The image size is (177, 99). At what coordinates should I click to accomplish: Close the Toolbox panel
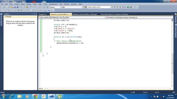pyautogui.click(x=36, y=14)
